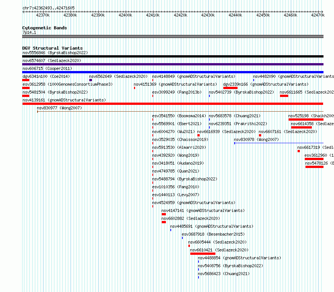Click the nsv5408756 (ByrskaBishop2022) label
Image resolution: width=334 pixels, height=292 pixels.
pyautogui.click(x=230, y=266)
